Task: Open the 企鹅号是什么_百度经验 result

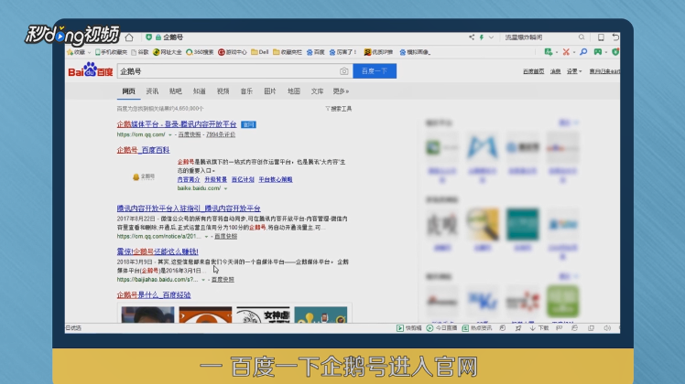Action: click(x=154, y=295)
